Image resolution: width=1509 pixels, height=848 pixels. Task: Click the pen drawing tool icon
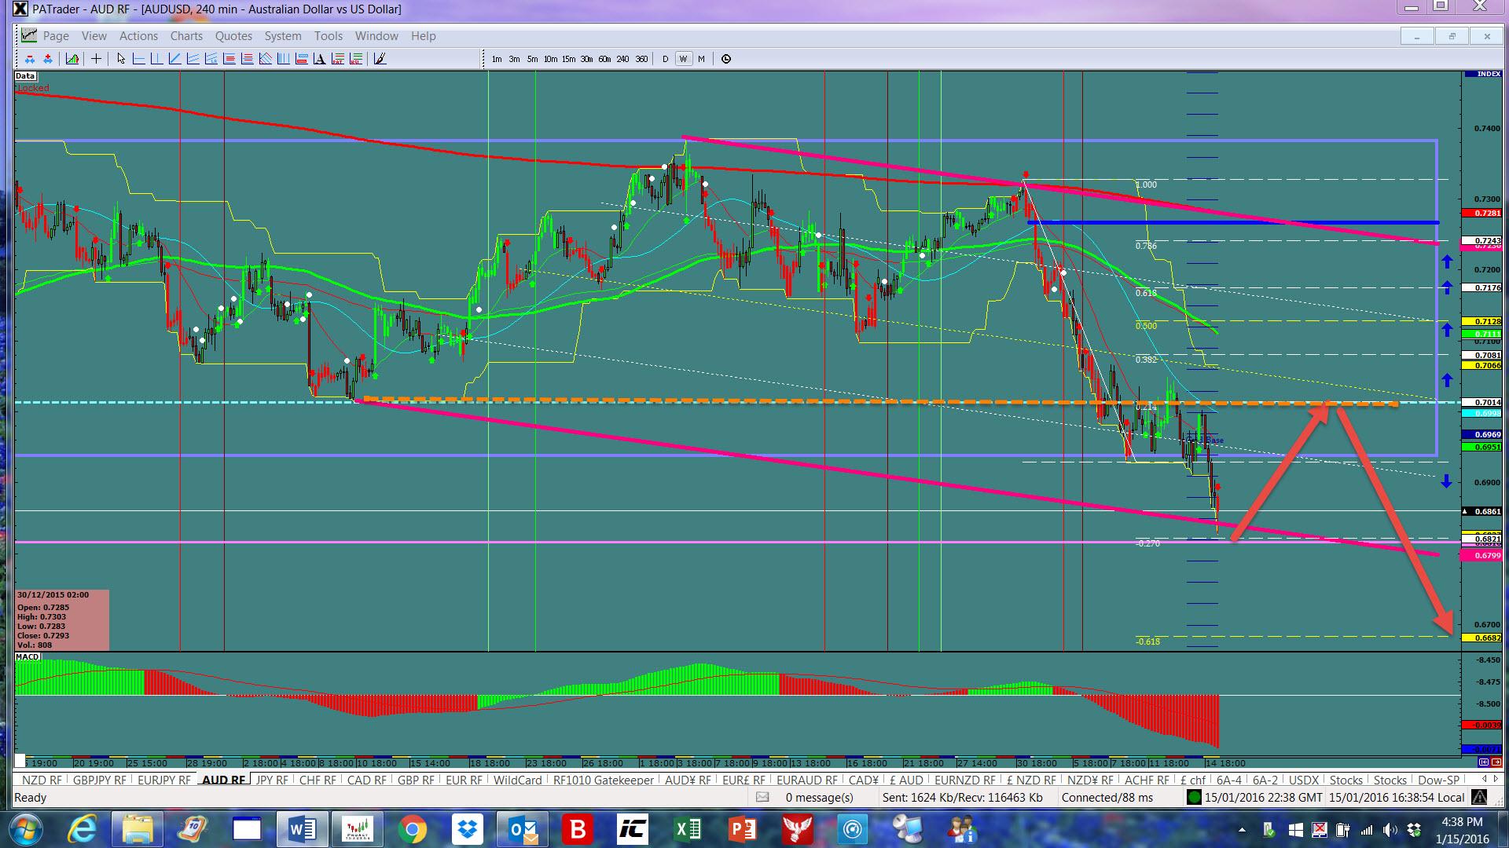pos(380,59)
